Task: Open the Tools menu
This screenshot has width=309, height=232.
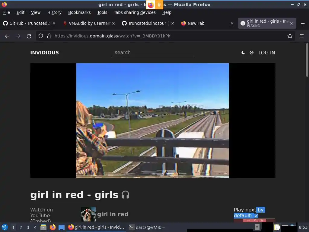Action: (102, 12)
